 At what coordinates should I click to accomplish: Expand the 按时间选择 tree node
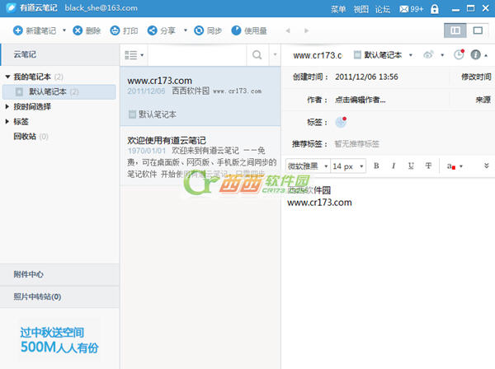pyautogui.click(x=7, y=106)
